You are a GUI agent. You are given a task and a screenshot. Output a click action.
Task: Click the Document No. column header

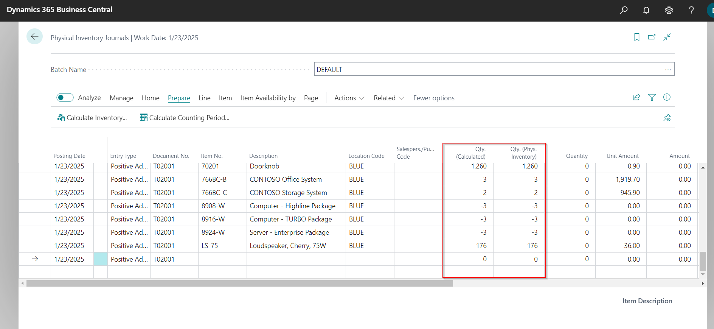coord(171,156)
